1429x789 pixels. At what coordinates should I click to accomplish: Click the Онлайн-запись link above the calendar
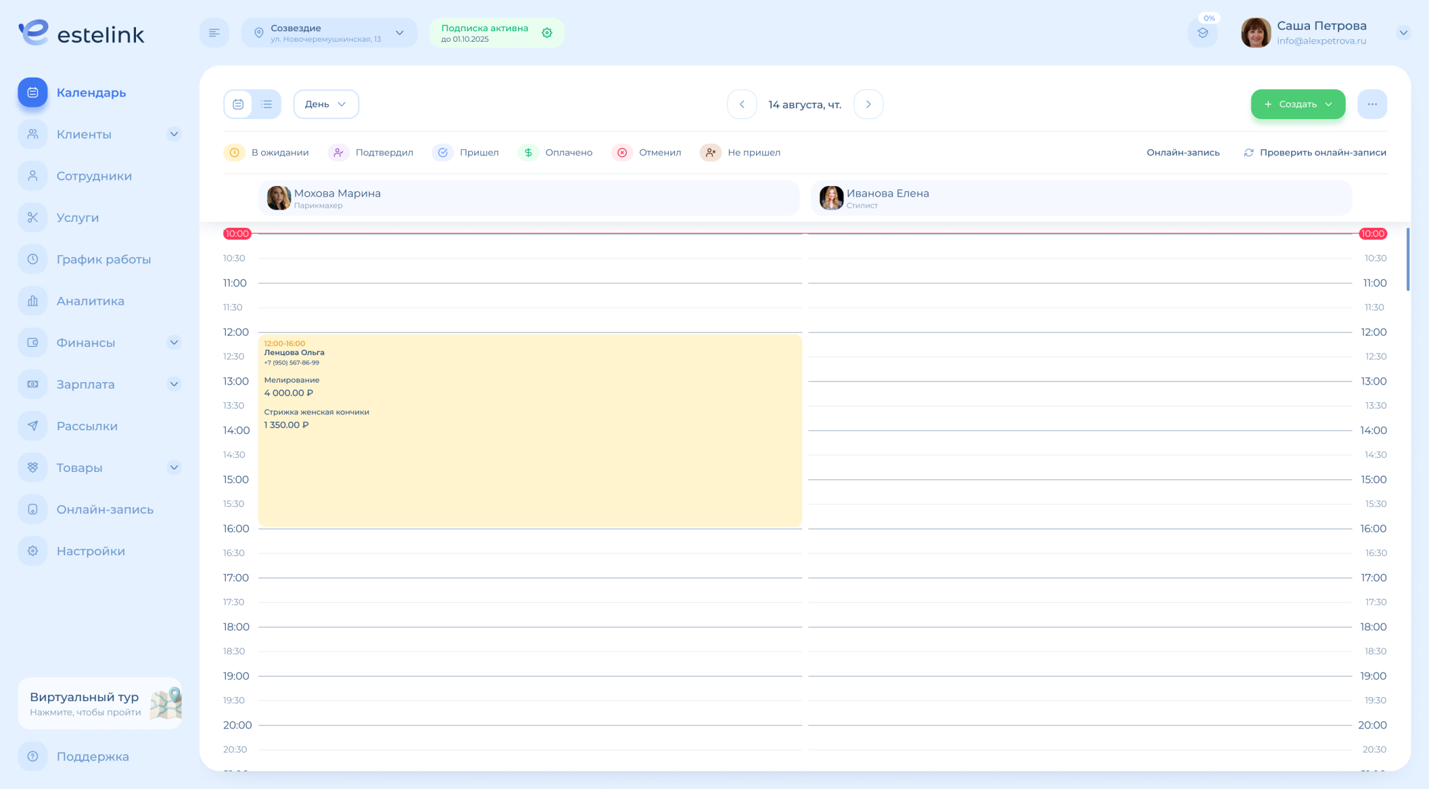coord(1182,152)
